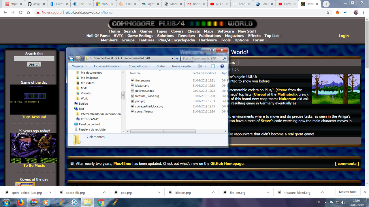Go to Chrome home page icon
Screen dimensions: 369x207
[28, 13]
